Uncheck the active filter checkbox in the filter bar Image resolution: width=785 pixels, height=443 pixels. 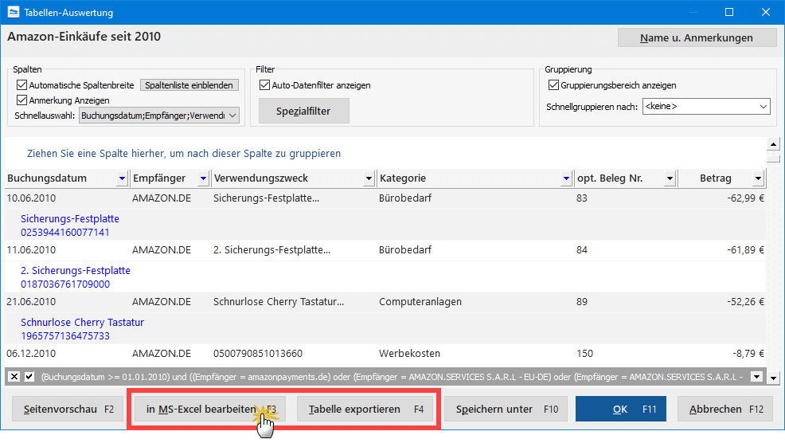click(29, 376)
